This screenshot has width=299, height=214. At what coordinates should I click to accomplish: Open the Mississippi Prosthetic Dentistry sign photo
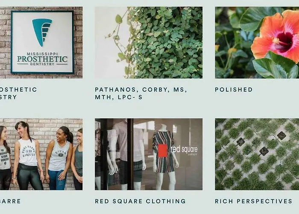click(41, 43)
